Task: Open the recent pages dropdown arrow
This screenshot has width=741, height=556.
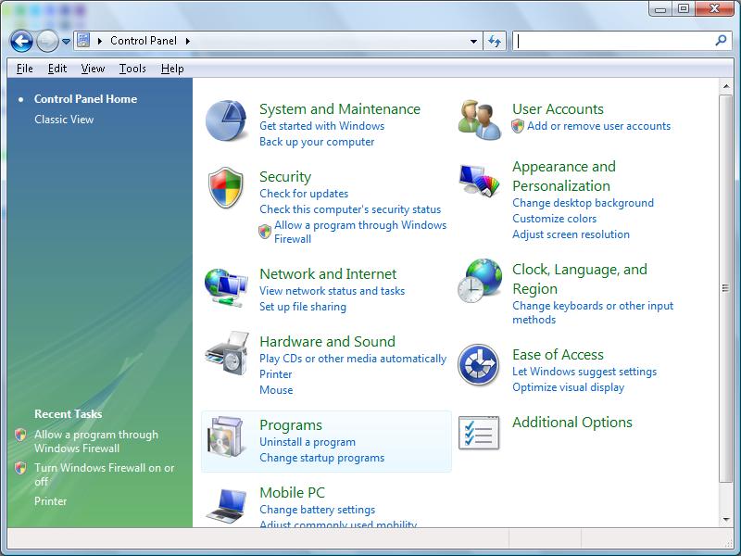Action: (66, 42)
